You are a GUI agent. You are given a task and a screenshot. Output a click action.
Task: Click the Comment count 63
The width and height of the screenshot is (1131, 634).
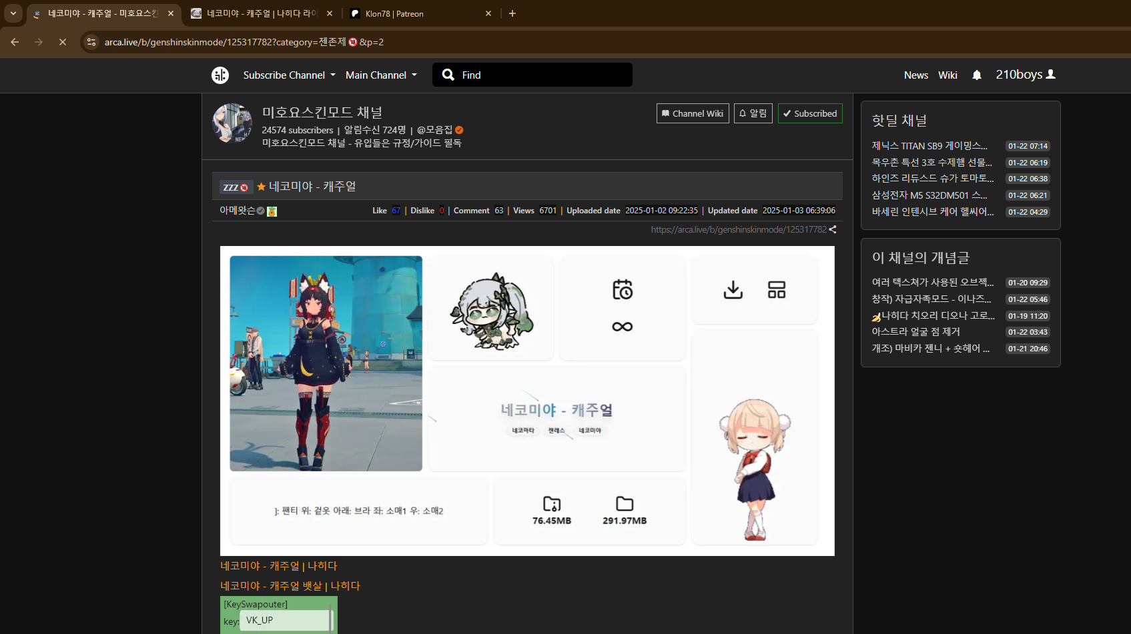[499, 211]
